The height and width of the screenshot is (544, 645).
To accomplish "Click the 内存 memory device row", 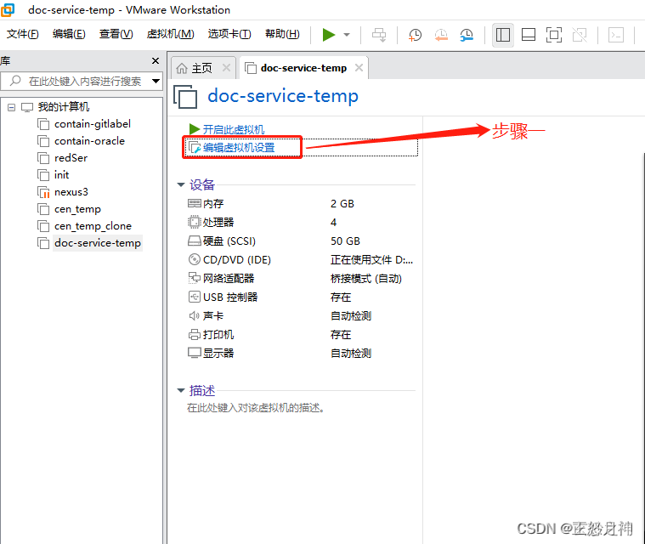I will click(x=300, y=204).
